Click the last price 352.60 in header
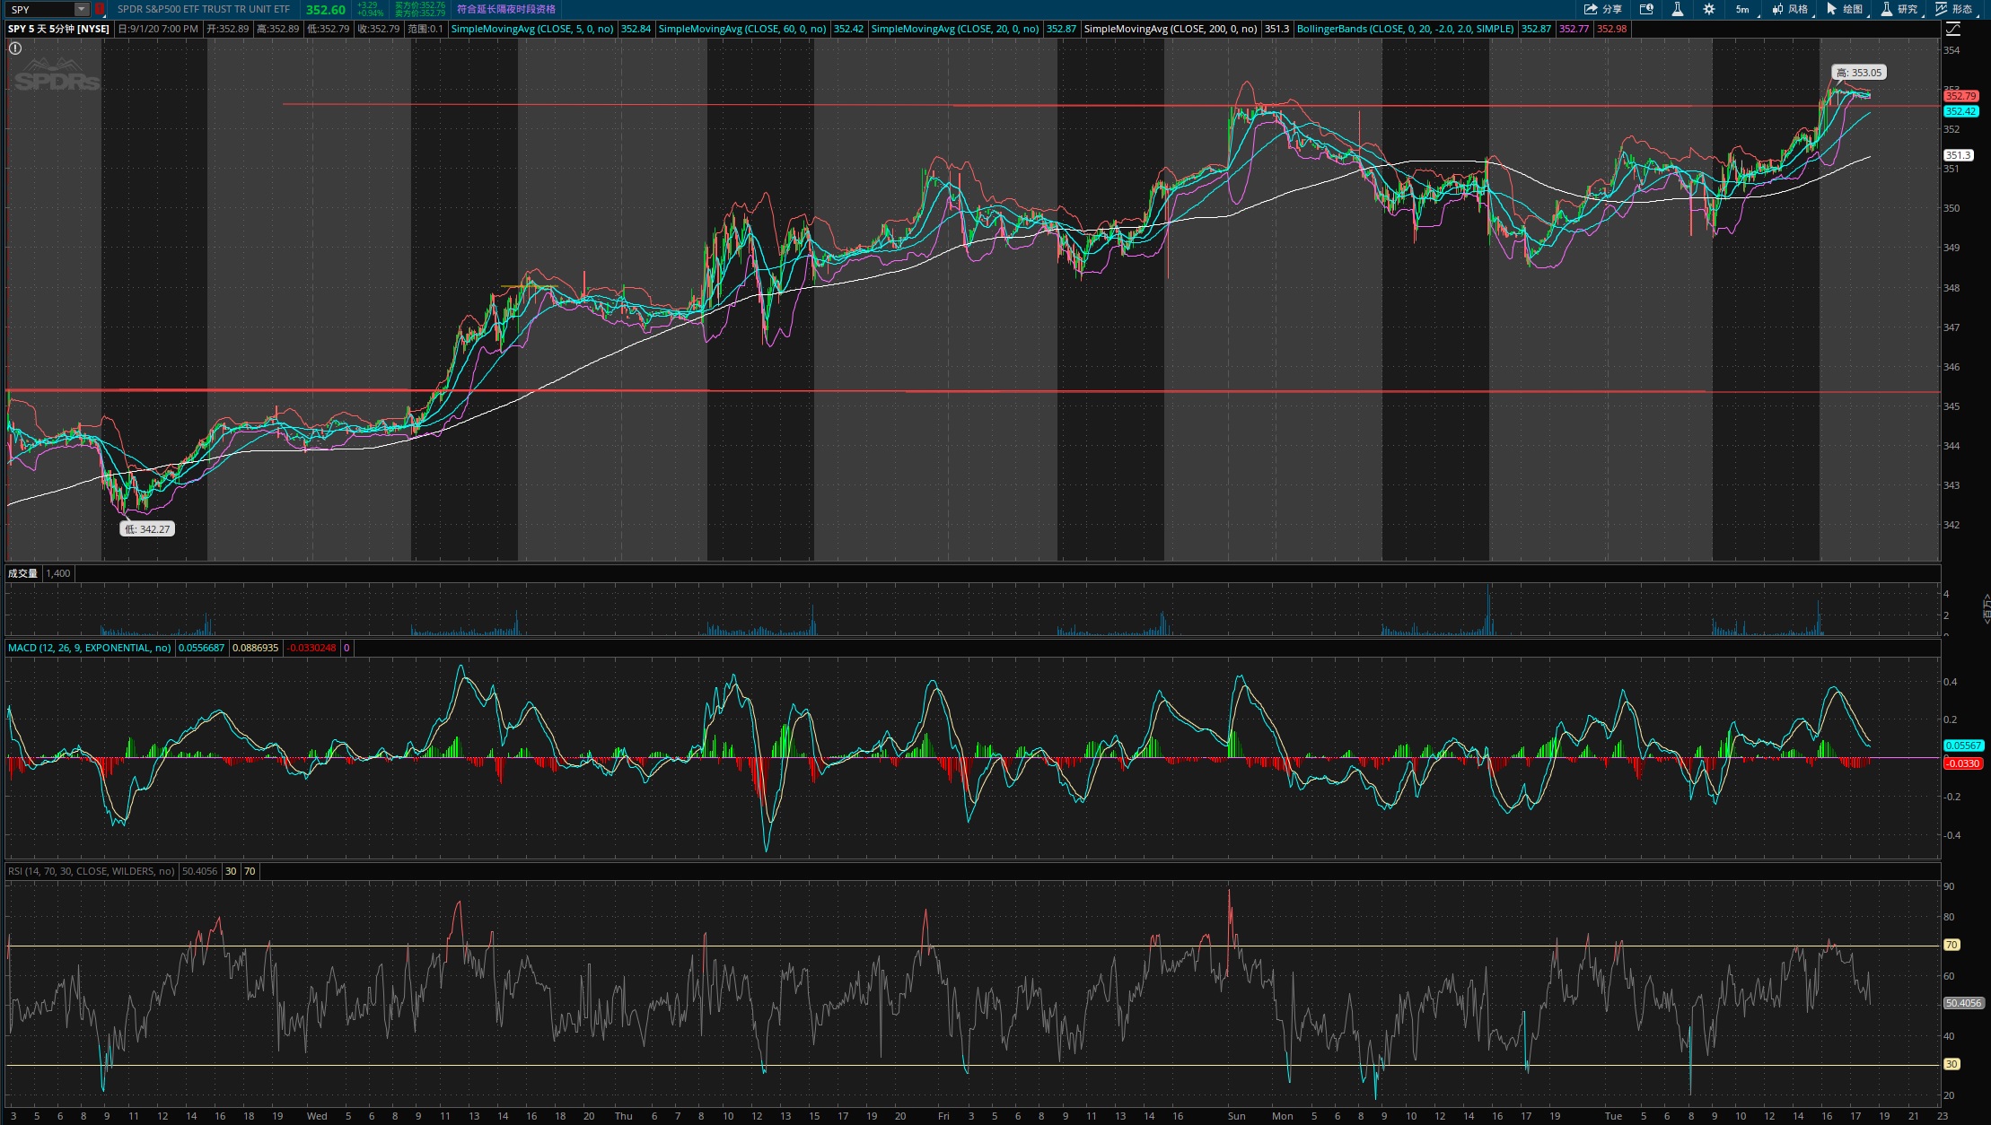The image size is (1991, 1125). point(325,10)
